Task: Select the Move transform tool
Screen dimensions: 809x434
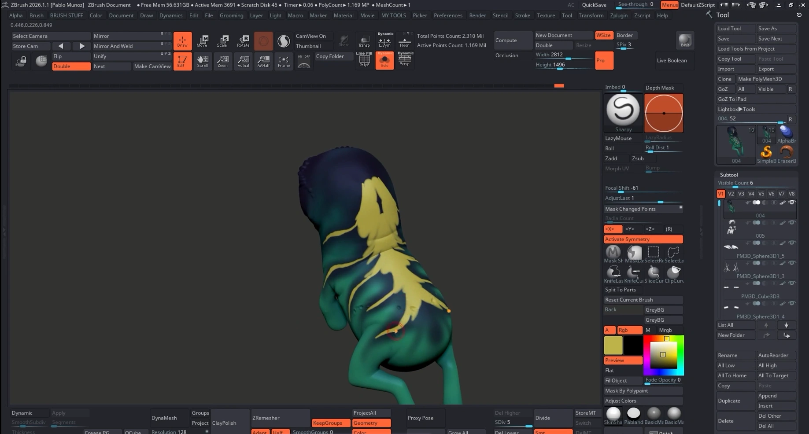Action: pos(202,41)
